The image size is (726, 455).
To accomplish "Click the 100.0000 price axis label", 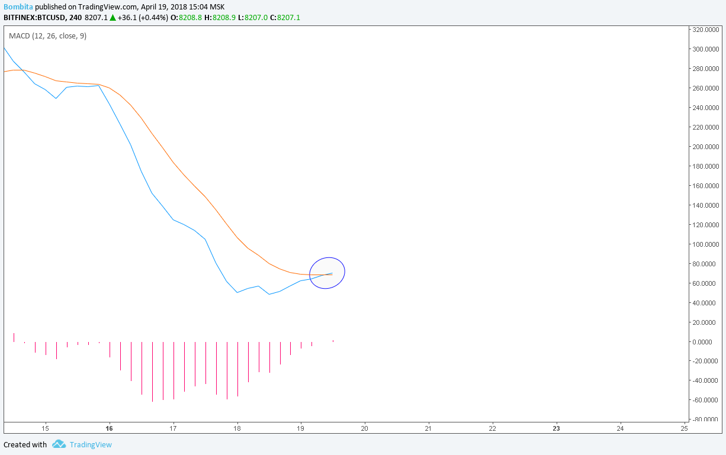I will (x=705, y=244).
